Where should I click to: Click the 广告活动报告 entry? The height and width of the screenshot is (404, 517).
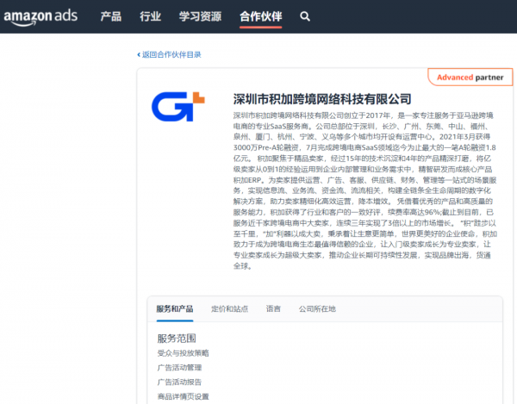tap(179, 382)
